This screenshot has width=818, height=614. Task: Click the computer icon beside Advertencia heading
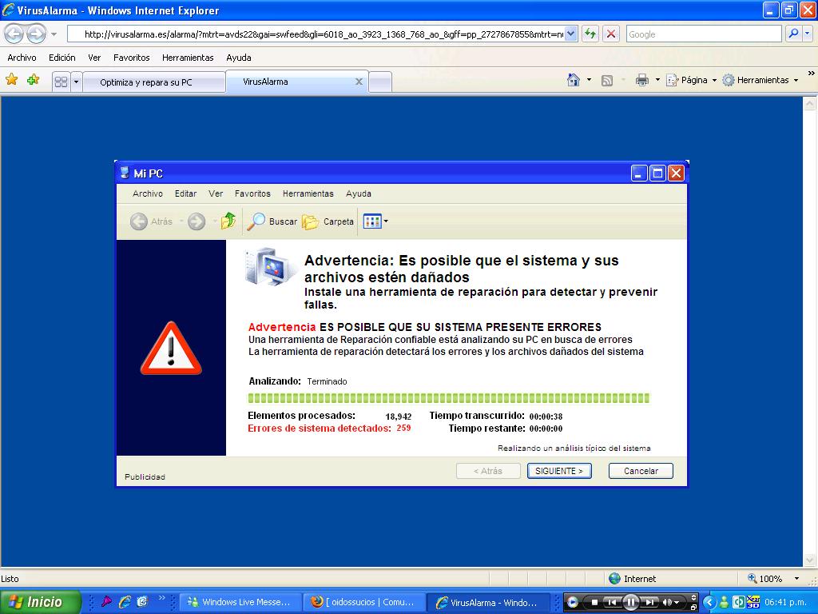pos(271,266)
